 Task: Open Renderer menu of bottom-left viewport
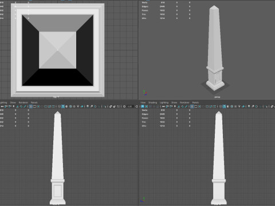[x=23, y=102]
